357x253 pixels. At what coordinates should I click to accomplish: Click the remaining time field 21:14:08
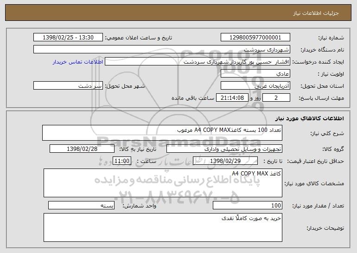point(232,98)
